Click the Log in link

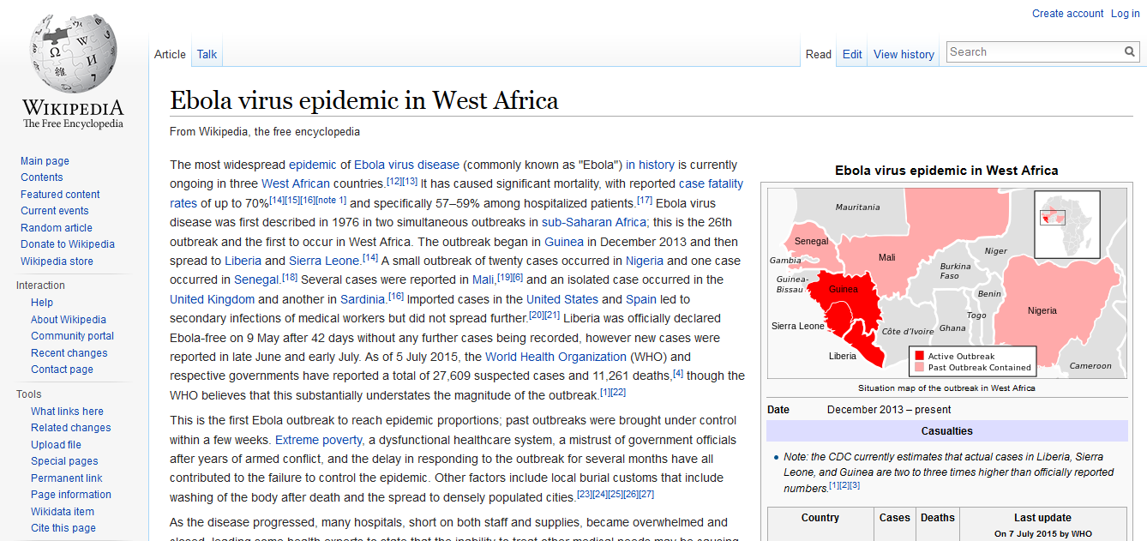pyautogui.click(x=1126, y=14)
